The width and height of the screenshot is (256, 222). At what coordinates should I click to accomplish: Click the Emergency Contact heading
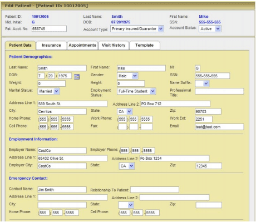pos(28,178)
